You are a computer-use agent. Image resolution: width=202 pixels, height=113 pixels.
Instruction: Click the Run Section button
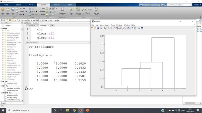tap(87, 10)
